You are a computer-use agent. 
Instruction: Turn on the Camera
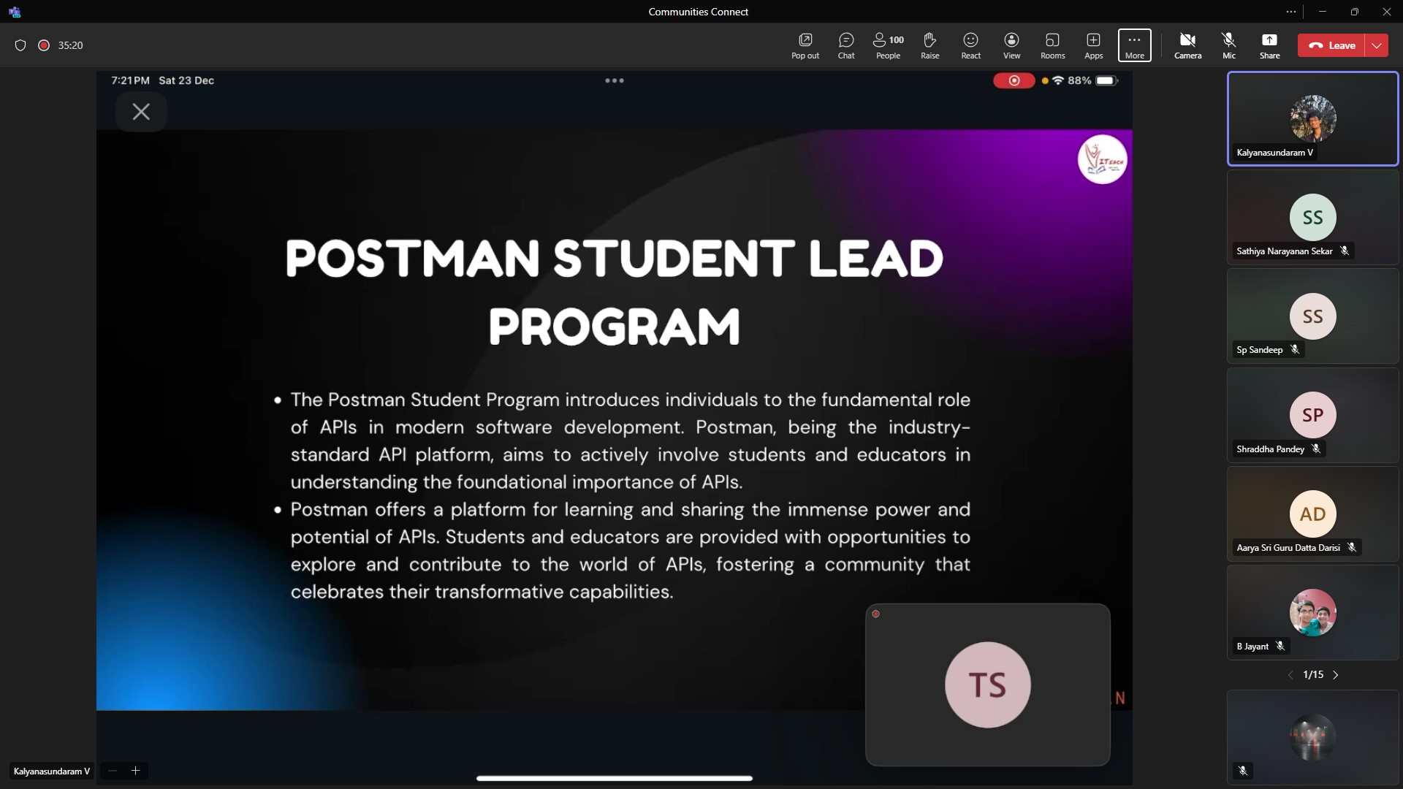click(x=1187, y=45)
